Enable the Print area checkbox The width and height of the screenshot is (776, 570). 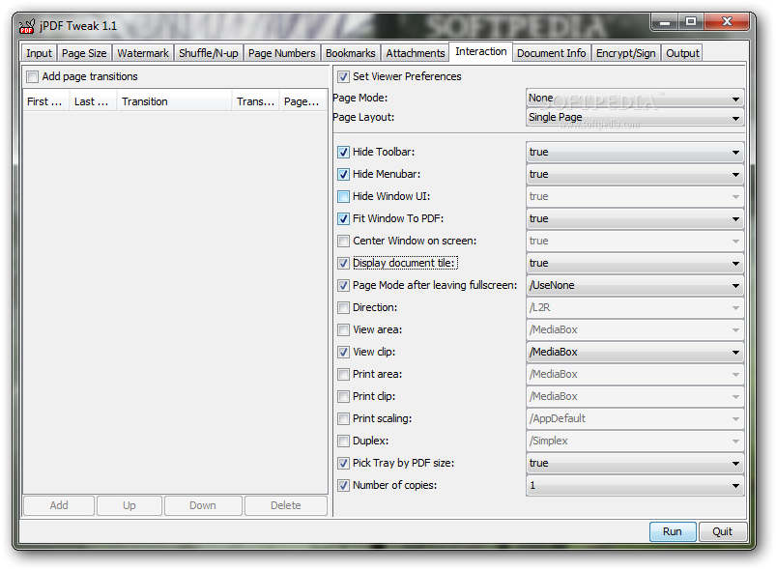click(x=343, y=375)
